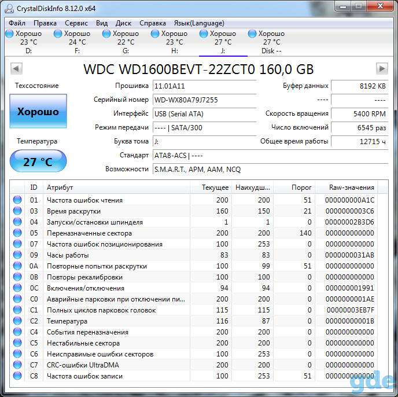398x397 pixels.
Task: Click status orb for attribute C0
Action: (x=17, y=299)
